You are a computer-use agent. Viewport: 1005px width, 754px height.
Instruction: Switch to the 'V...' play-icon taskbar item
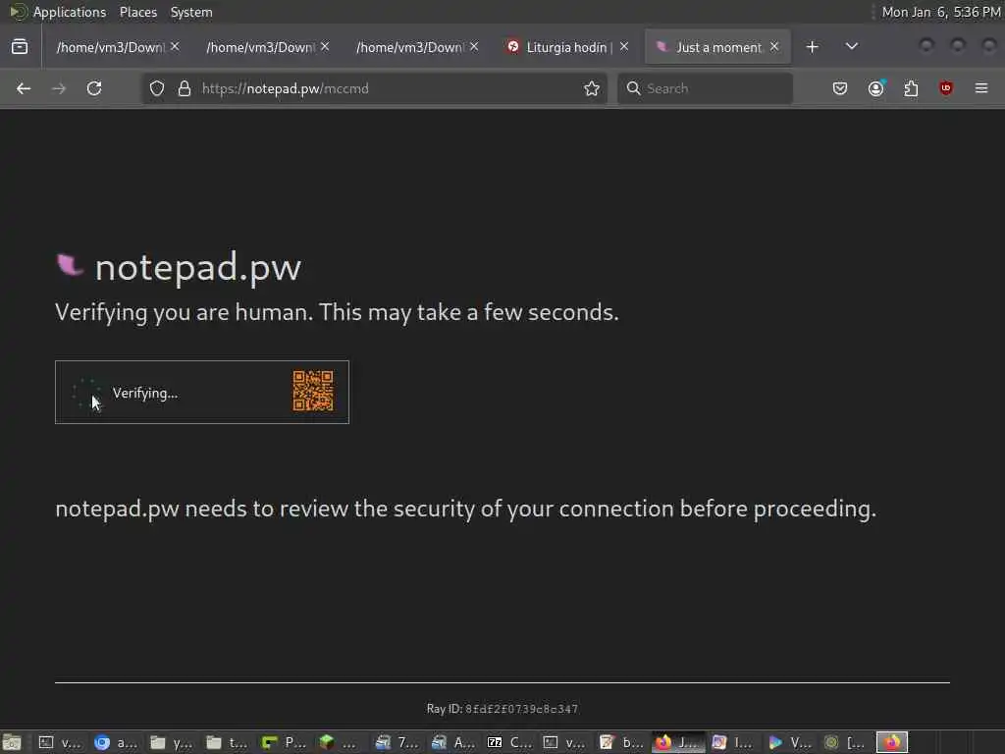pos(790,742)
